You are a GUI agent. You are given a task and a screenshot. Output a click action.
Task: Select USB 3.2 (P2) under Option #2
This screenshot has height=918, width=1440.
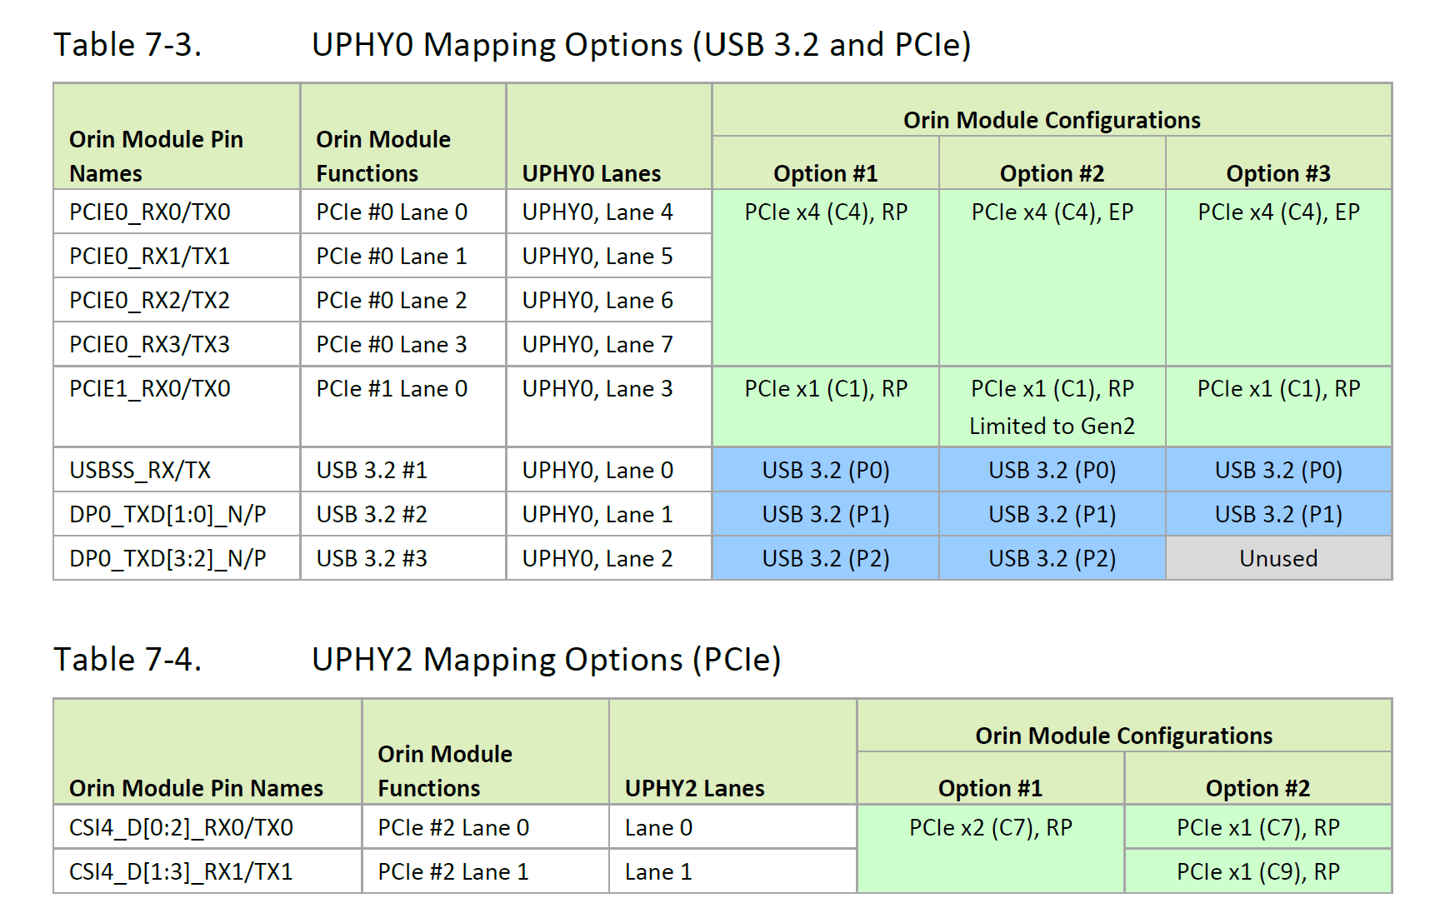click(x=1052, y=558)
